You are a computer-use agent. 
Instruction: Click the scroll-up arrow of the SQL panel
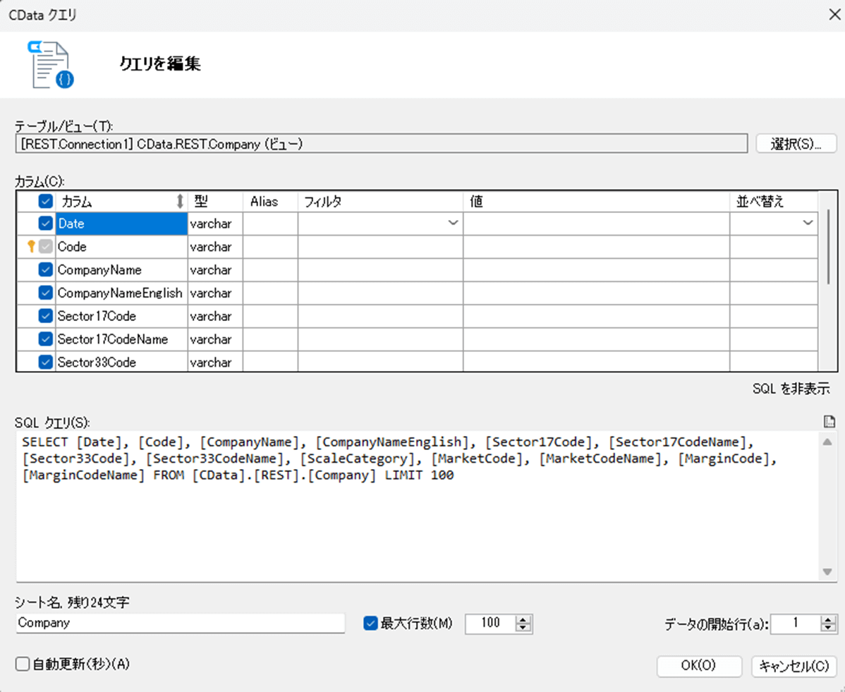tap(827, 442)
